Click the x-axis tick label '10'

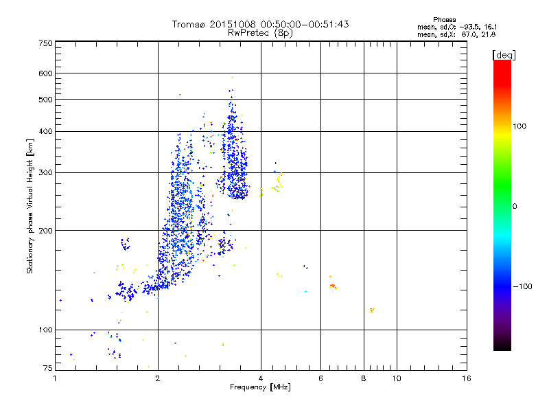click(x=397, y=378)
